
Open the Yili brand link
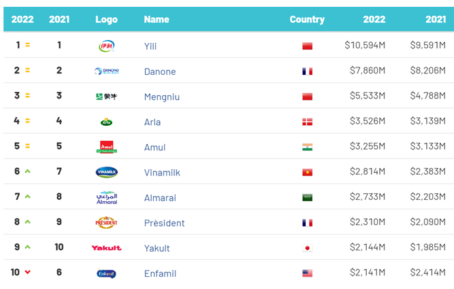point(150,46)
